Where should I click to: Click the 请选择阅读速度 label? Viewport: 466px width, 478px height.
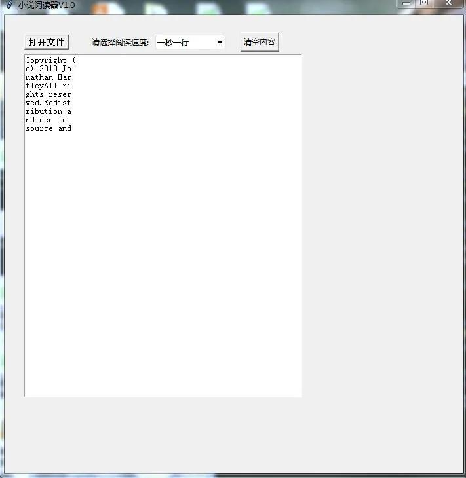[x=120, y=43]
